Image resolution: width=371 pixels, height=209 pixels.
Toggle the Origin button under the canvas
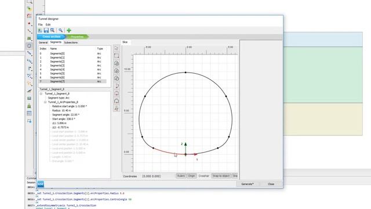pyautogui.click(x=192, y=176)
